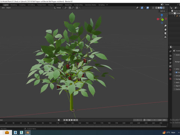Open object visibility and selectability dropdown
180x135 pixels.
pyautogui.click(x=138, y=8)
